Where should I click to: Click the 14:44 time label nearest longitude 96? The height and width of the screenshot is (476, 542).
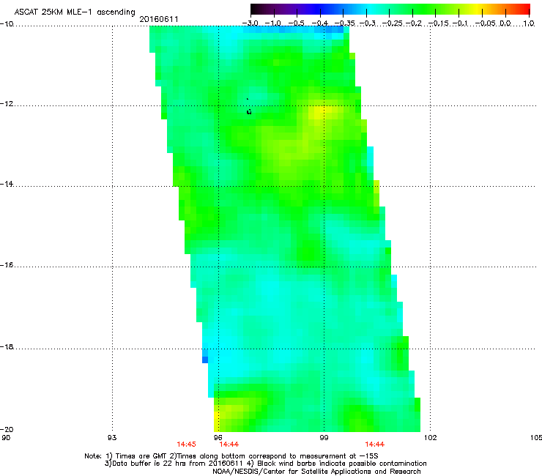(x=229, y=445)
